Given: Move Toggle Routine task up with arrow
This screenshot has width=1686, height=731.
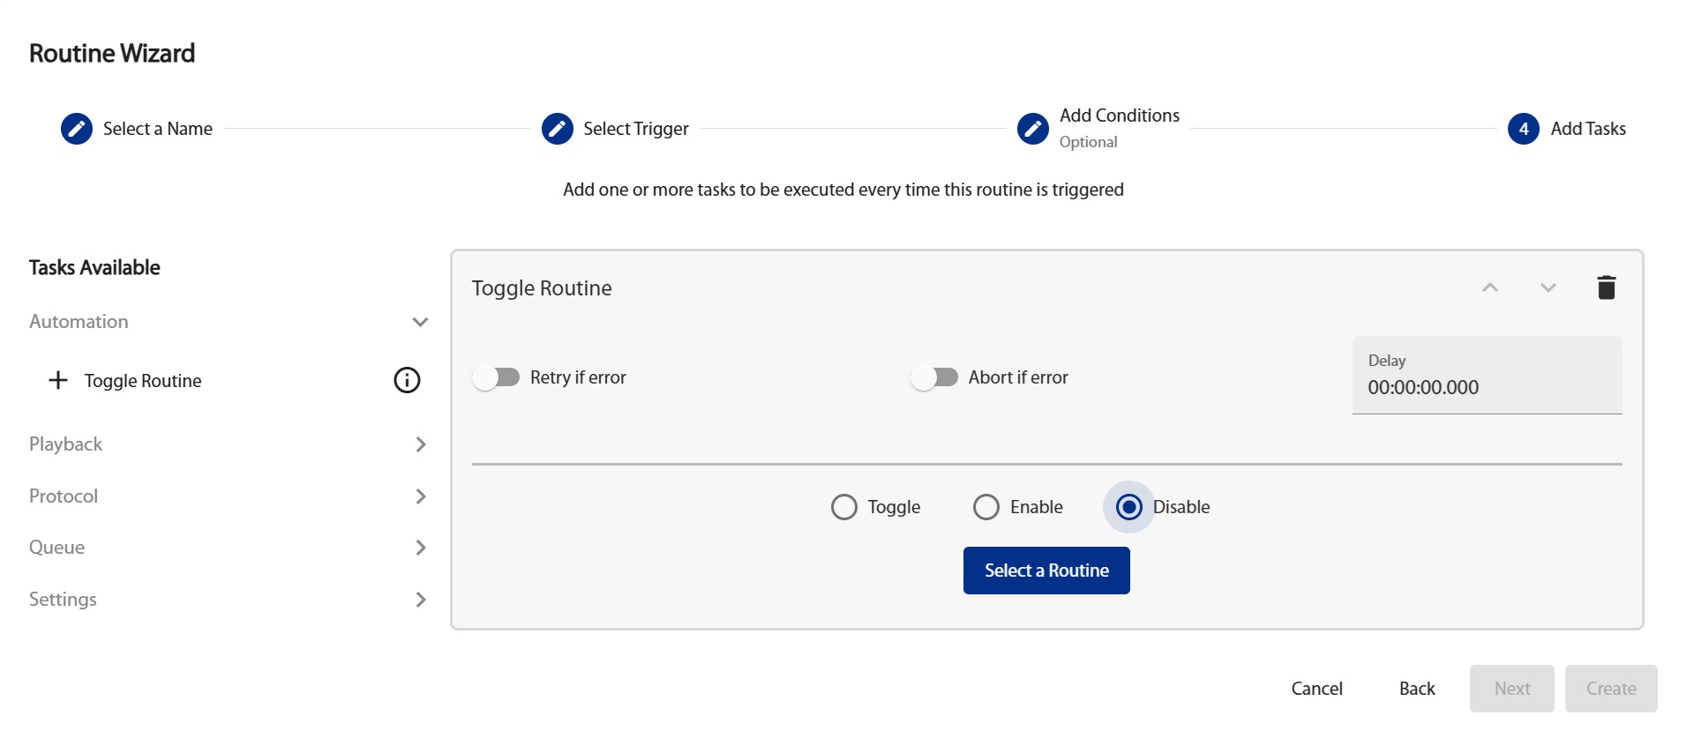Looking at the screenshot, I should [x=1490, y=287].
